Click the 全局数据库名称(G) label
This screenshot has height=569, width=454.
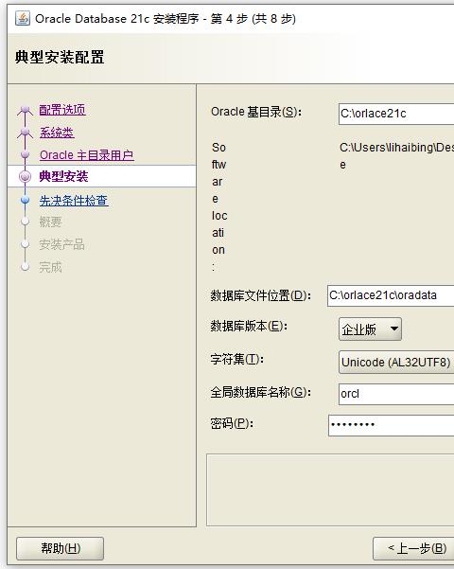click(260, 392)
